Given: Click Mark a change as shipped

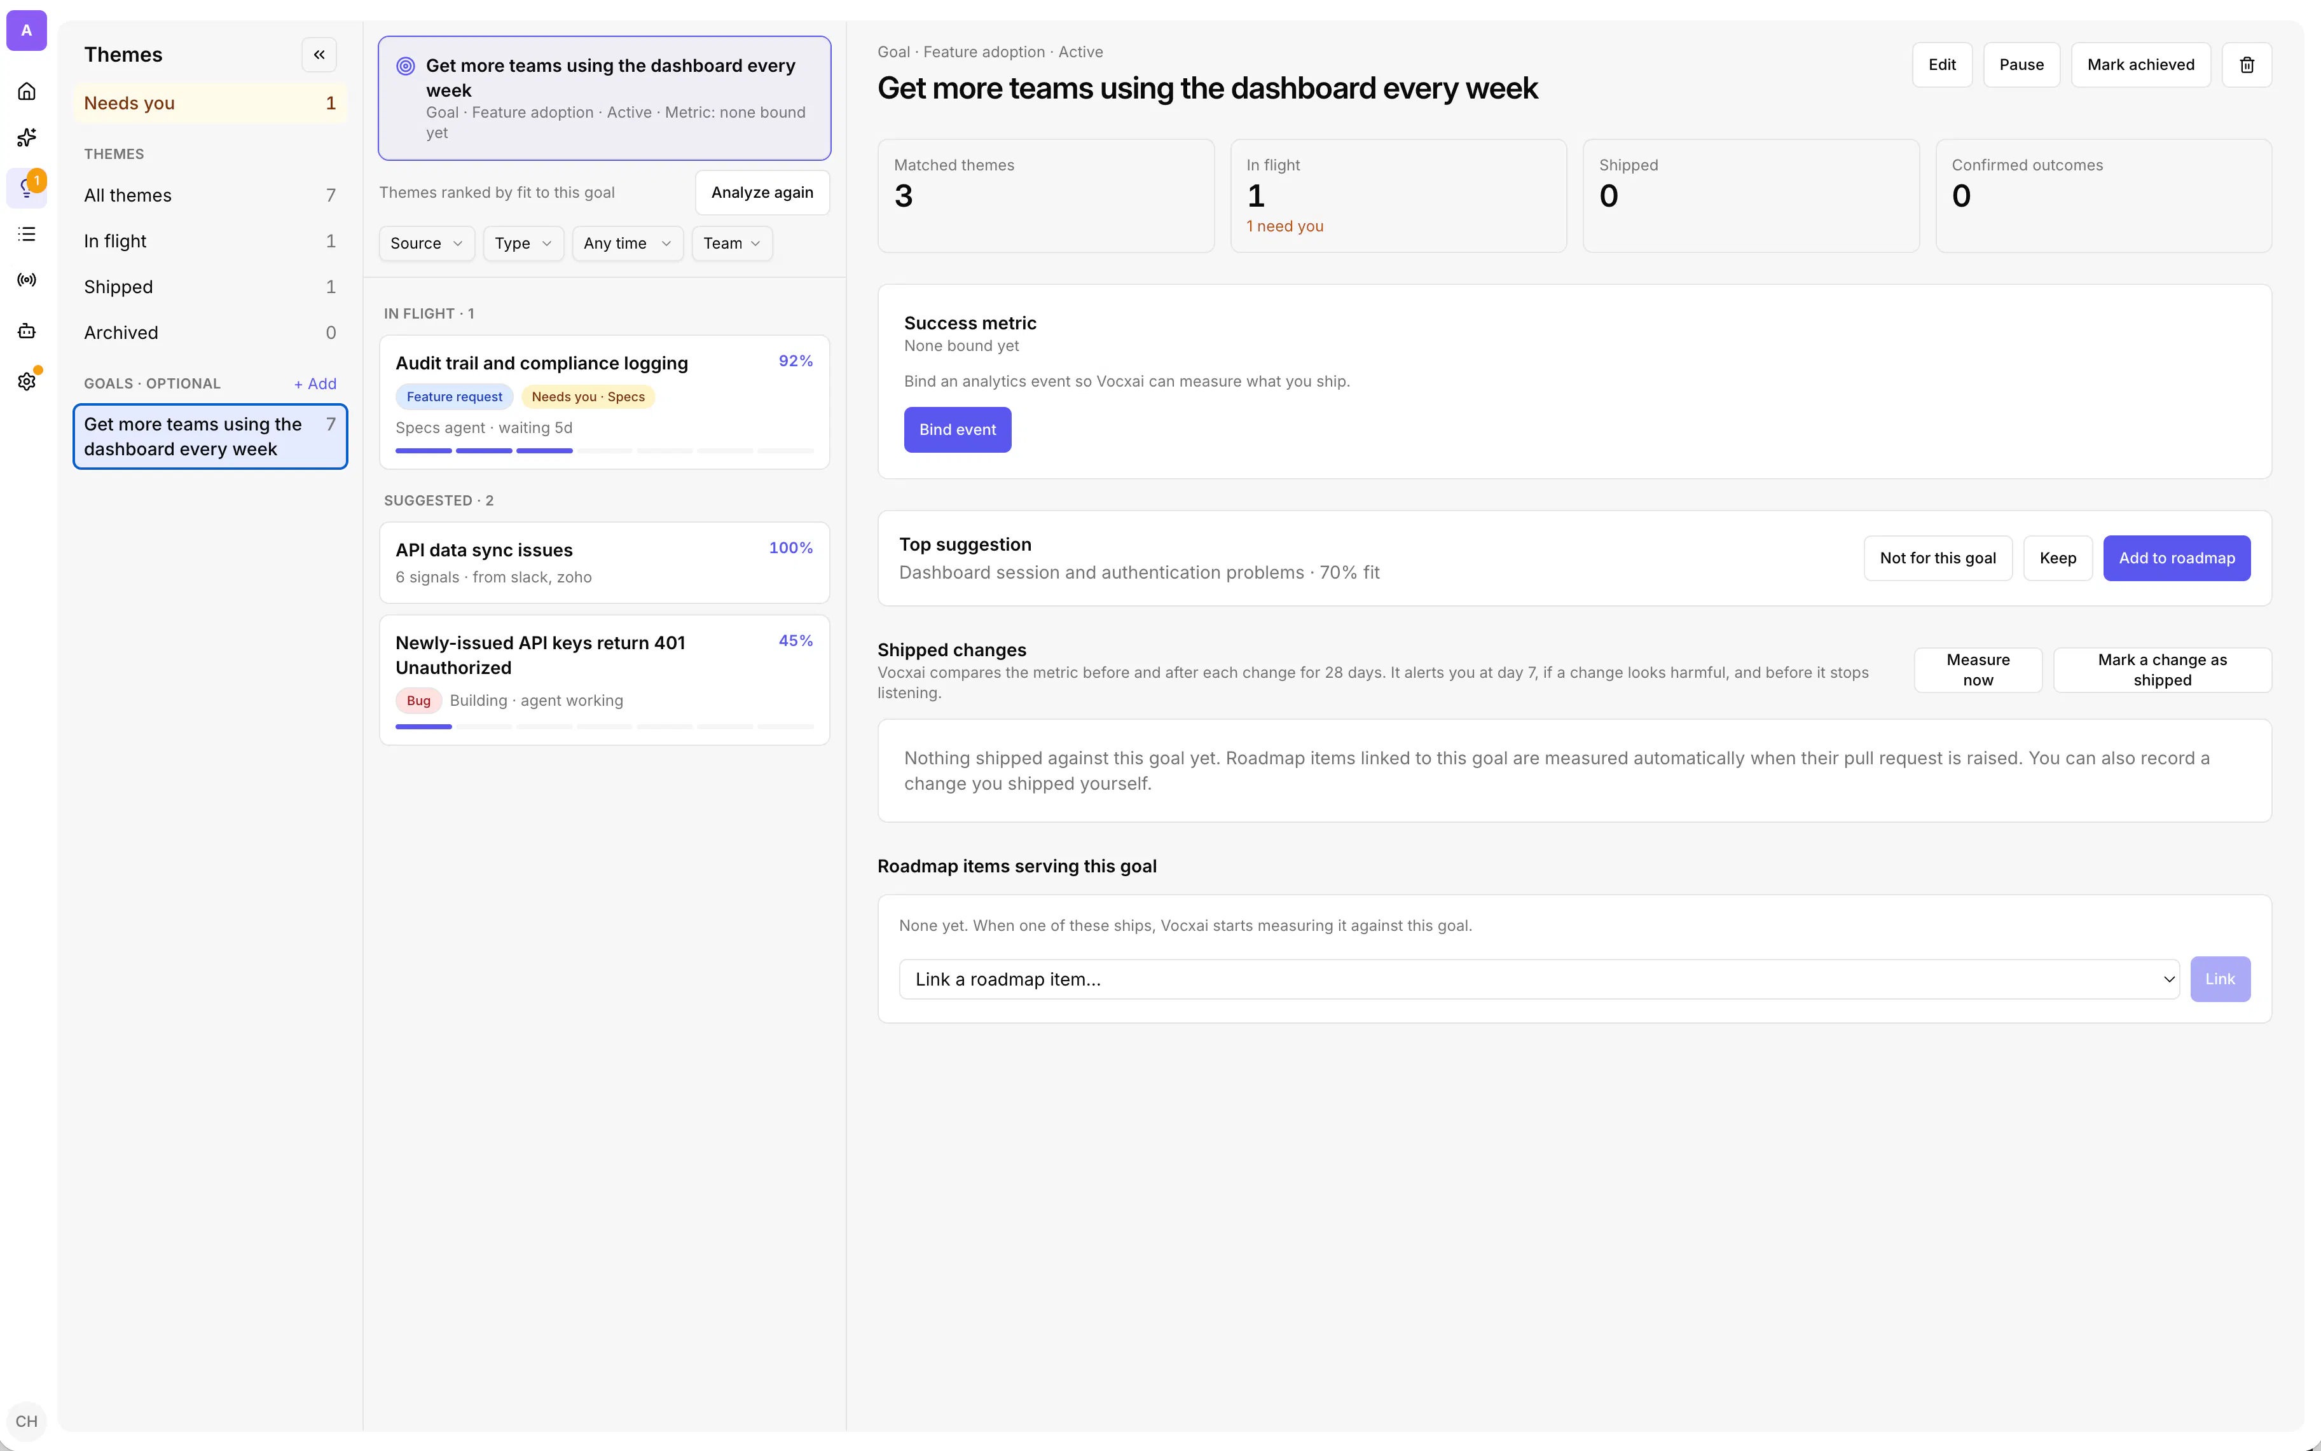Looking at the screenshot, I should click(2162, 670).
